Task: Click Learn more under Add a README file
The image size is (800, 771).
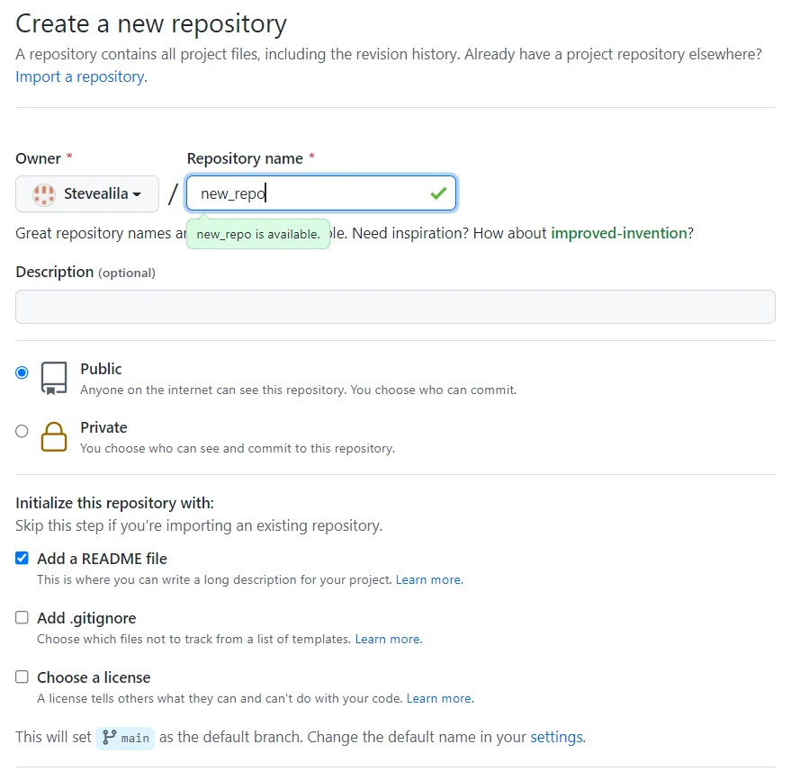Action: tap(429, 579)
